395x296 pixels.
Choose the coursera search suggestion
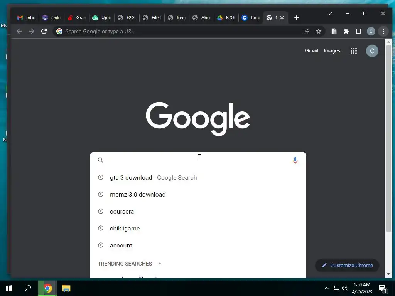pyautogui.click(x=198, y=212)
